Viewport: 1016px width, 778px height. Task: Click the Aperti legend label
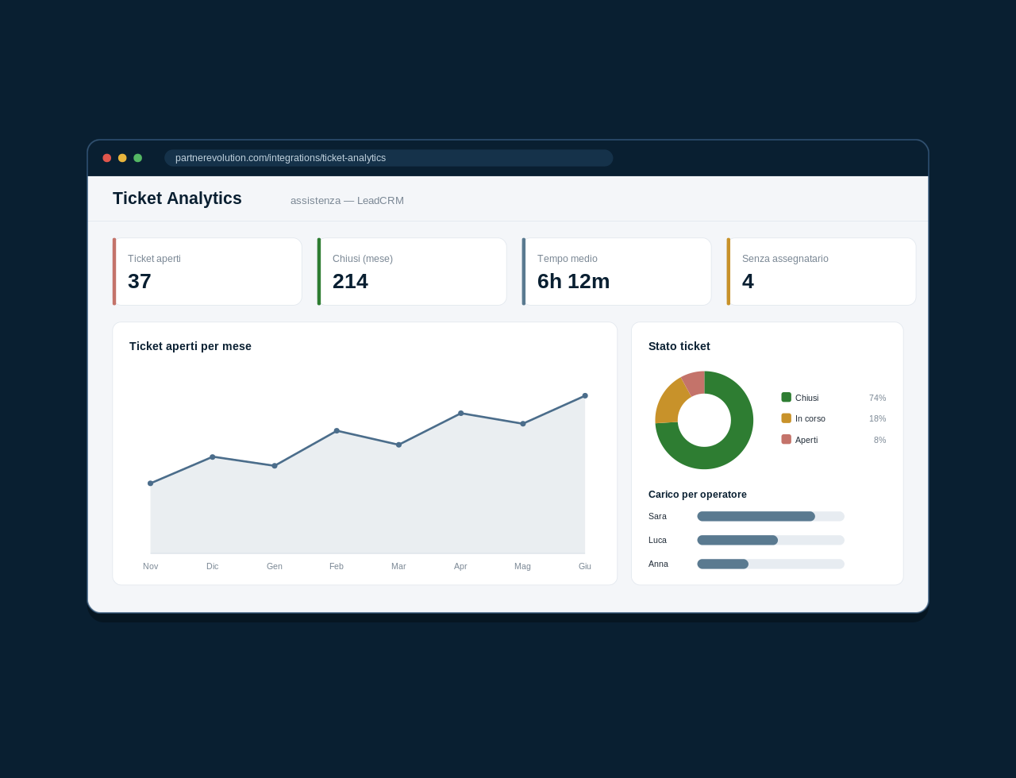tap(806, 440)
